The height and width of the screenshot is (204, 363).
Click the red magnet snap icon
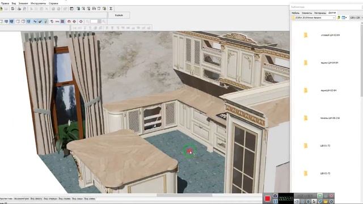tap(69, 22)
